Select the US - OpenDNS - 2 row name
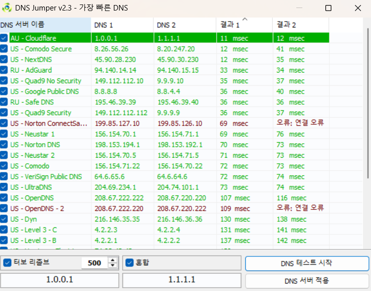Image resolution: width=371 pixels, height=291 pixels. [37, 208]
